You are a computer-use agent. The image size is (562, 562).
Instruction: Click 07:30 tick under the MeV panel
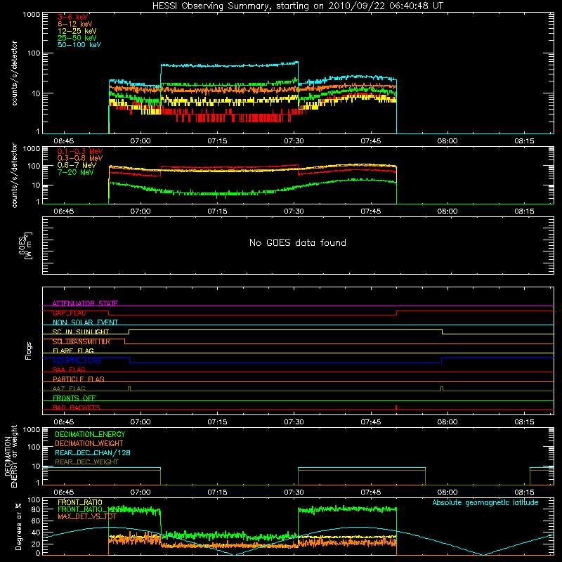coord(294,211)
